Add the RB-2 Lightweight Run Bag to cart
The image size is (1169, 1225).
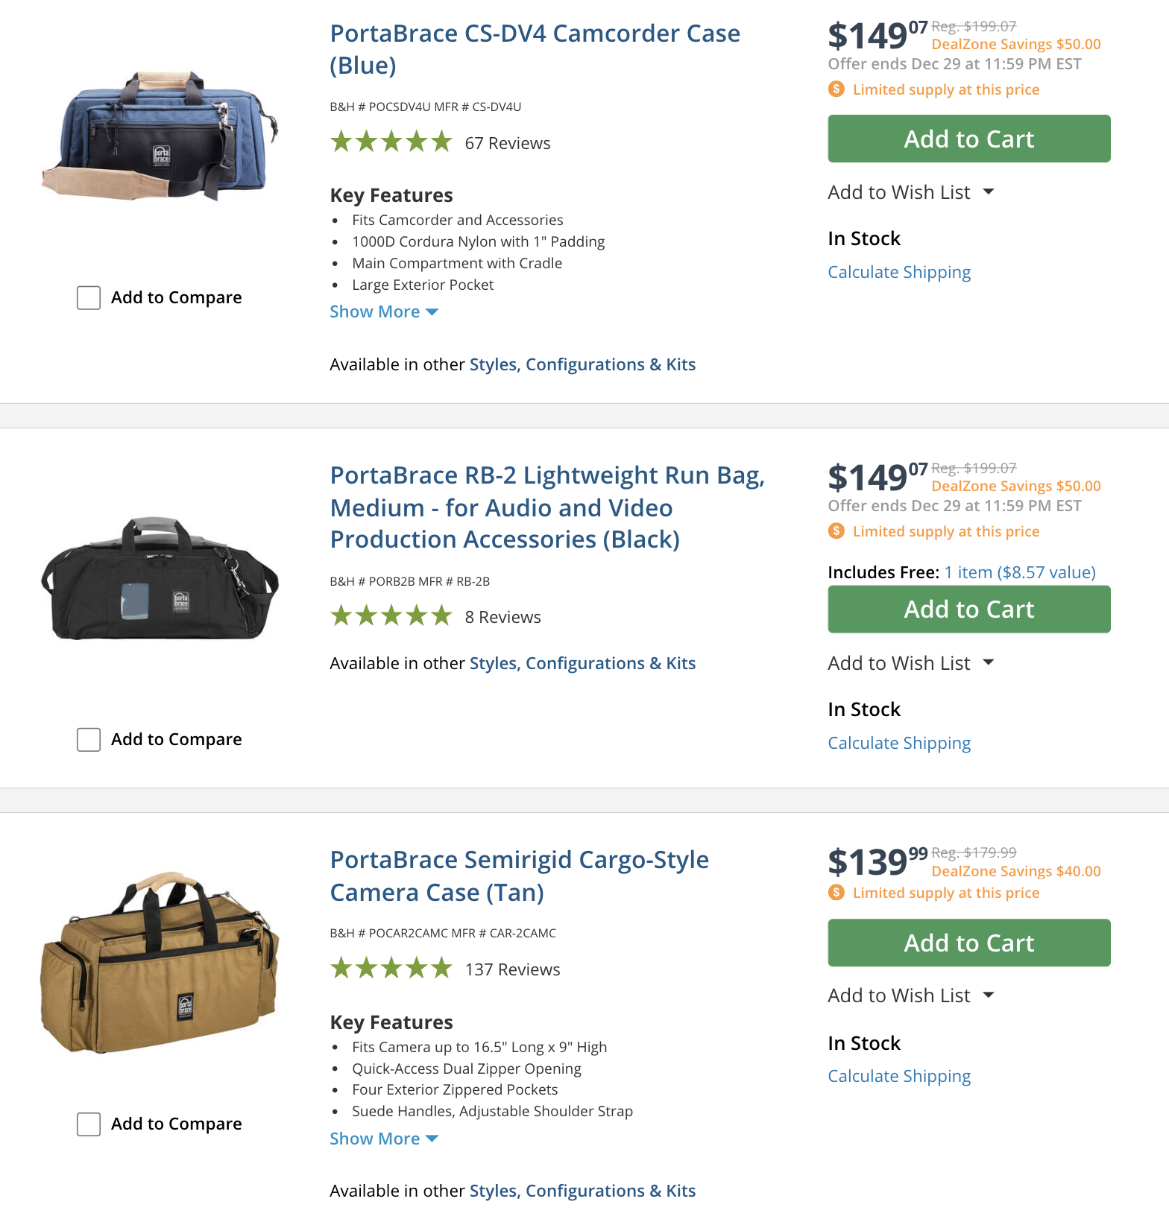[x=968, y=610]
